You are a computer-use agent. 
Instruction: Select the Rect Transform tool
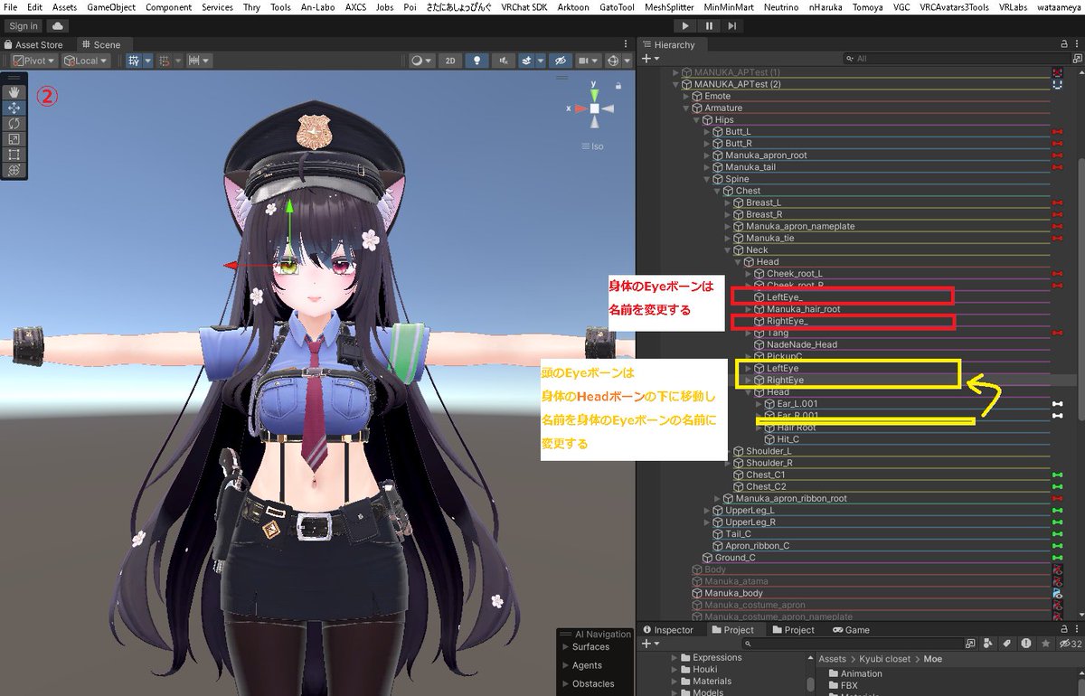pos(13,155)
